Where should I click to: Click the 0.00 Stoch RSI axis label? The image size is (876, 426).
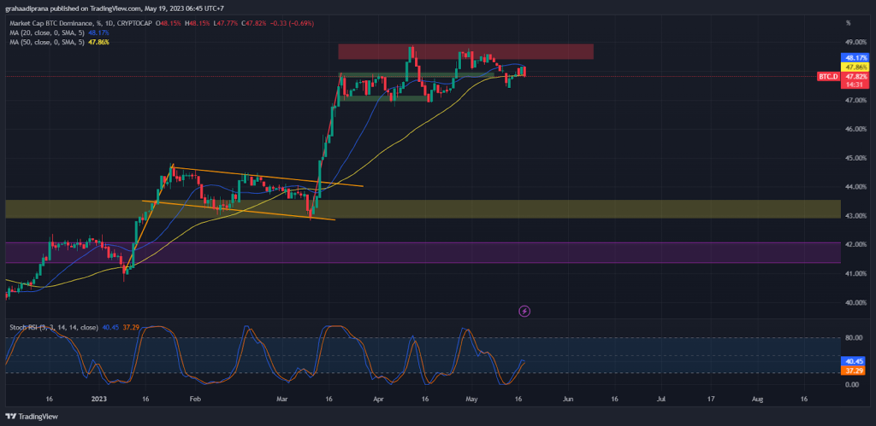pyautogui.click(x=851, y=385)
